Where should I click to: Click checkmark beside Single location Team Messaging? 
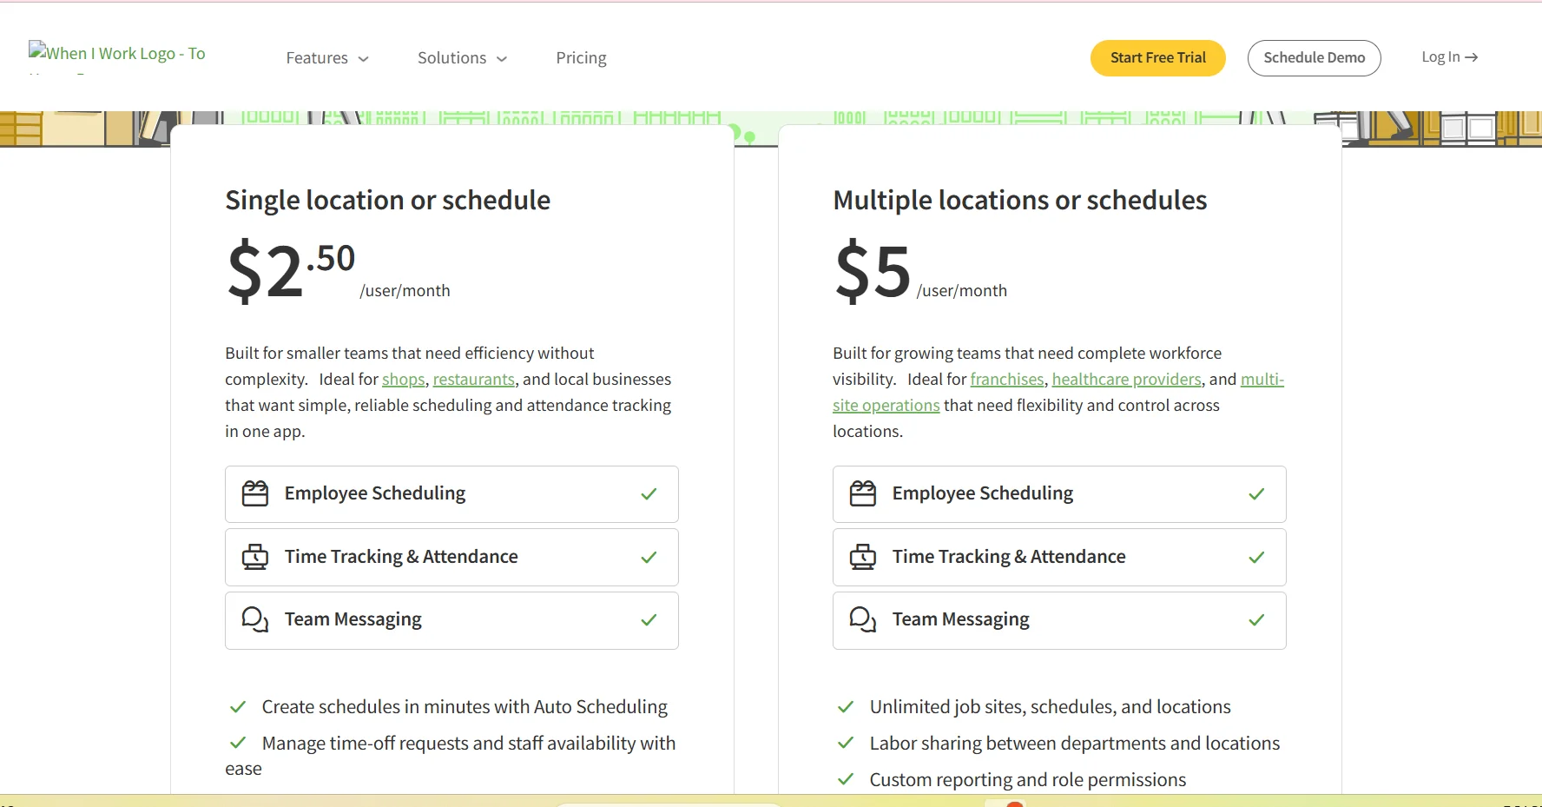click(649, 620)
